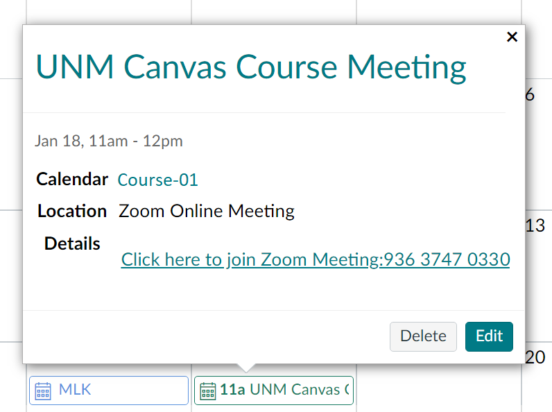Delete this calendar event
552x412 pixels.
click(423, 336)
